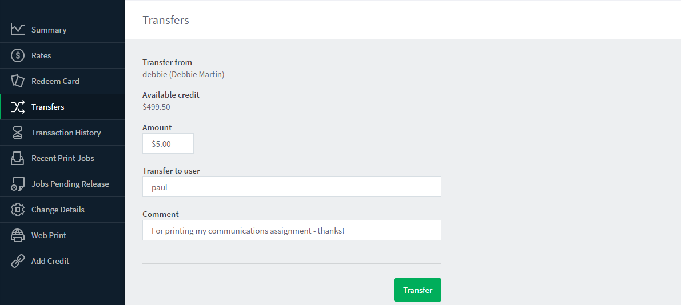681x305 pixels.
Task: Click into the Comment text field
Action: [292, 230]
